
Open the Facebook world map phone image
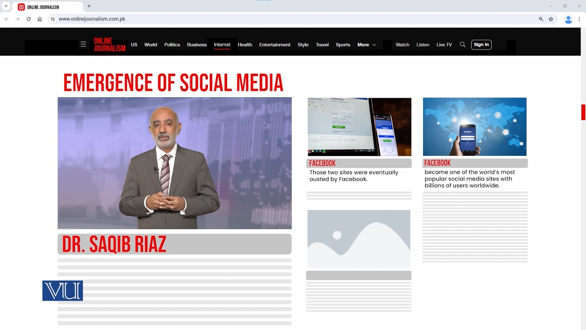(475, 127)
